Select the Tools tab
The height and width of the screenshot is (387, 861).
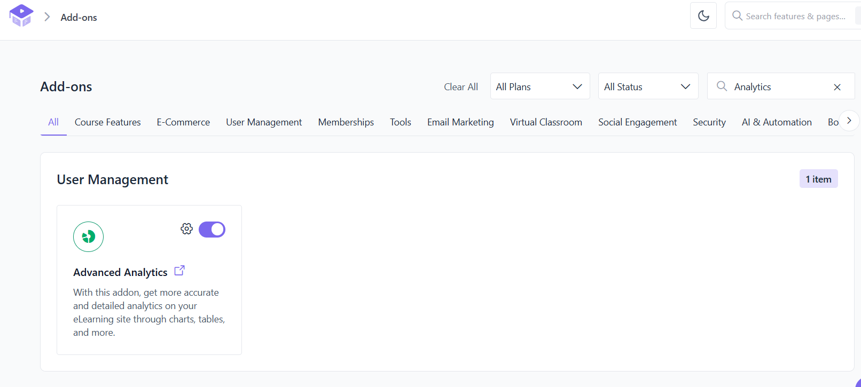tap(401, 122)
